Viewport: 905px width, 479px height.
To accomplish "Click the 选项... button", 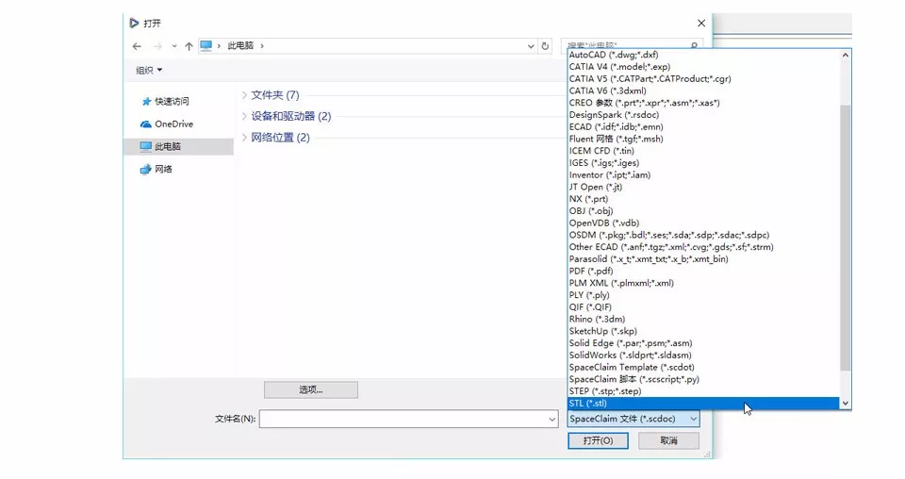I will (x=311, y=390).
